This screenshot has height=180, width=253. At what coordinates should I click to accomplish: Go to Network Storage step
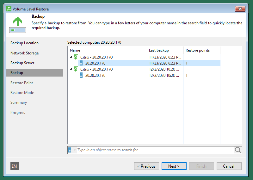25,53
